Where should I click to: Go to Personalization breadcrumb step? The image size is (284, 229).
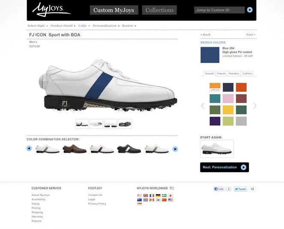(x=105, y=26)
